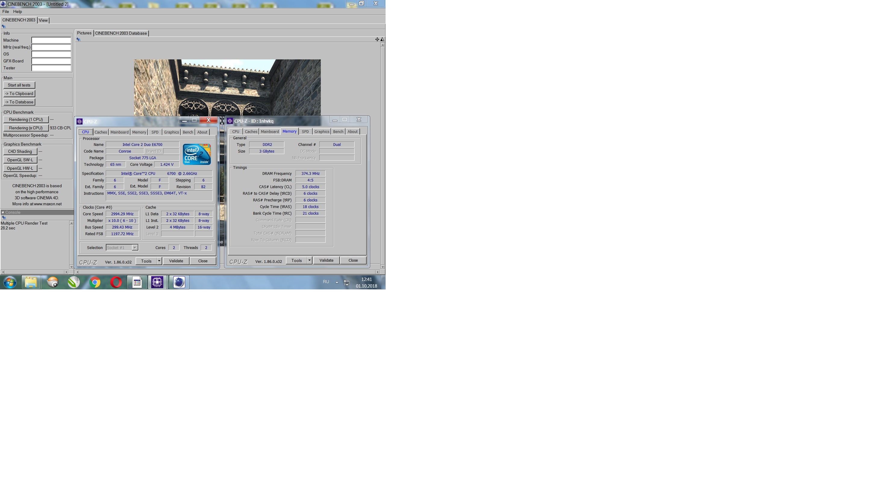Open SPD tab in Memory CPU-Z window
Image resolution: width=876 pixels, height=492 pixels.
pos(305,132)
